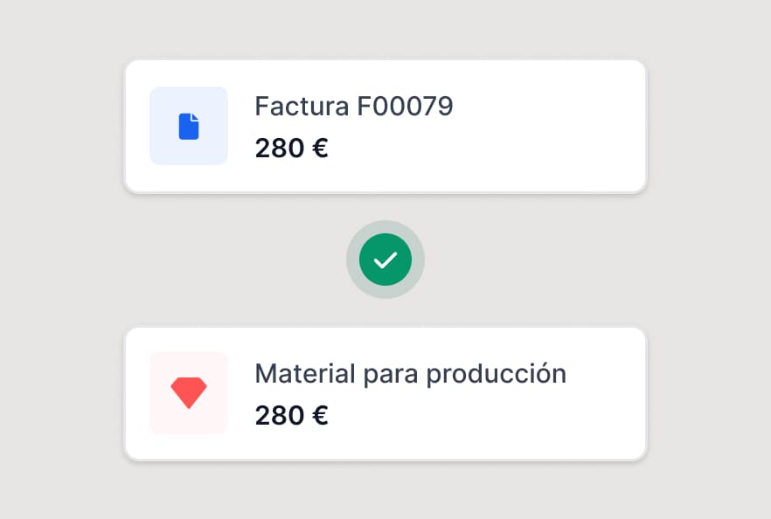Click the 280 € amount on the expense card
The width and height of the screenshot is (771, 519).
(291, 415)
